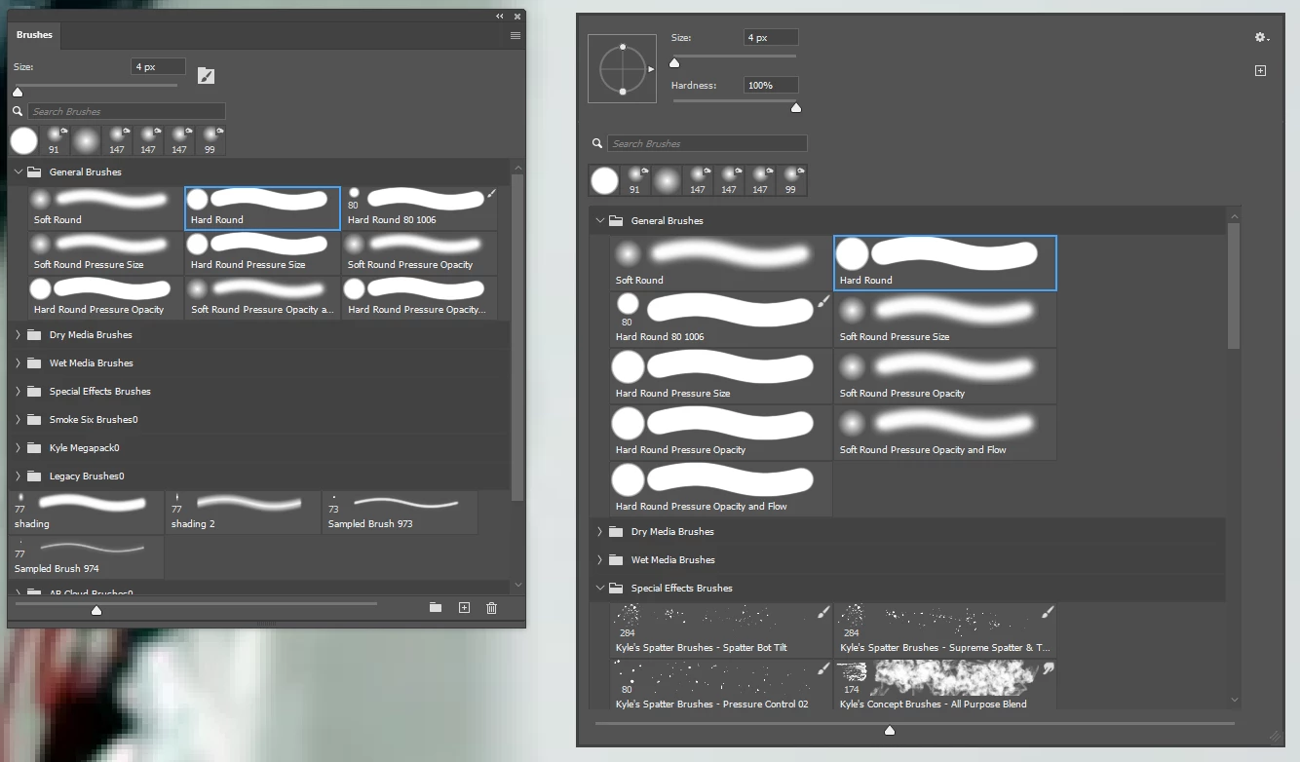
Task: Expand the Legacy Brushes0 group
Action: click(18, 476)
